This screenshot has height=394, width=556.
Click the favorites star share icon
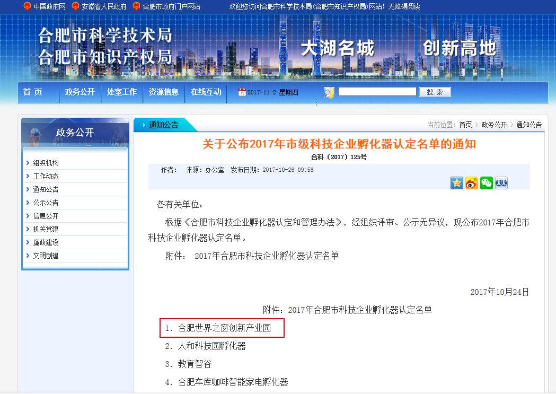457,183
